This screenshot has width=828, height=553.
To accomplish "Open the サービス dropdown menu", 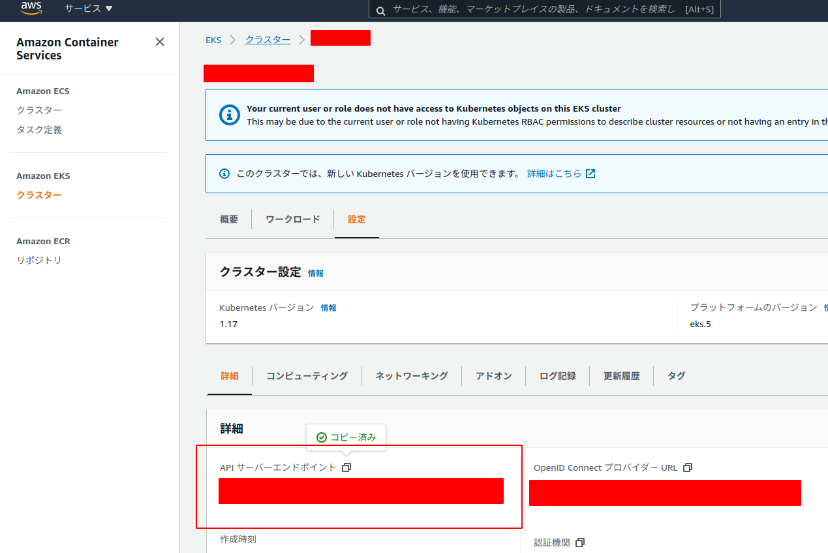I will 89,8.
